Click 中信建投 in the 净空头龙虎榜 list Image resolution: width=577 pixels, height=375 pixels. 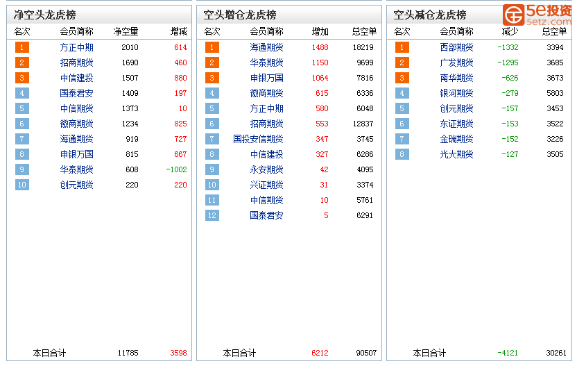pyautogui.click(x=76, y=78)
